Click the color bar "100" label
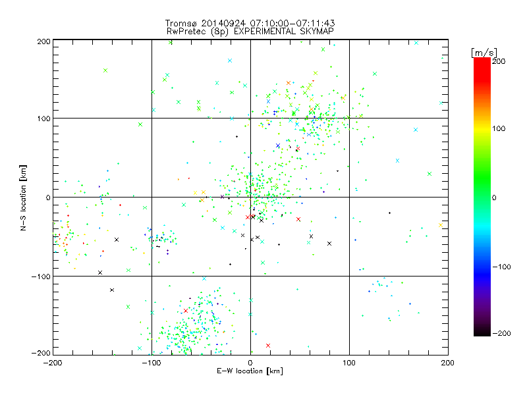Screen dimensions: 527x395 pos(499,128)
